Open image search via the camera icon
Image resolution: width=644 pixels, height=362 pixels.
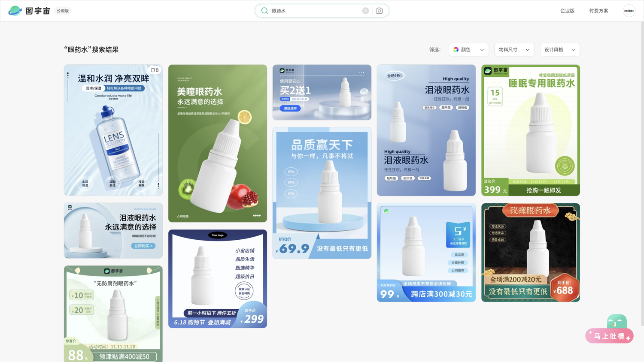pos(379,11)
